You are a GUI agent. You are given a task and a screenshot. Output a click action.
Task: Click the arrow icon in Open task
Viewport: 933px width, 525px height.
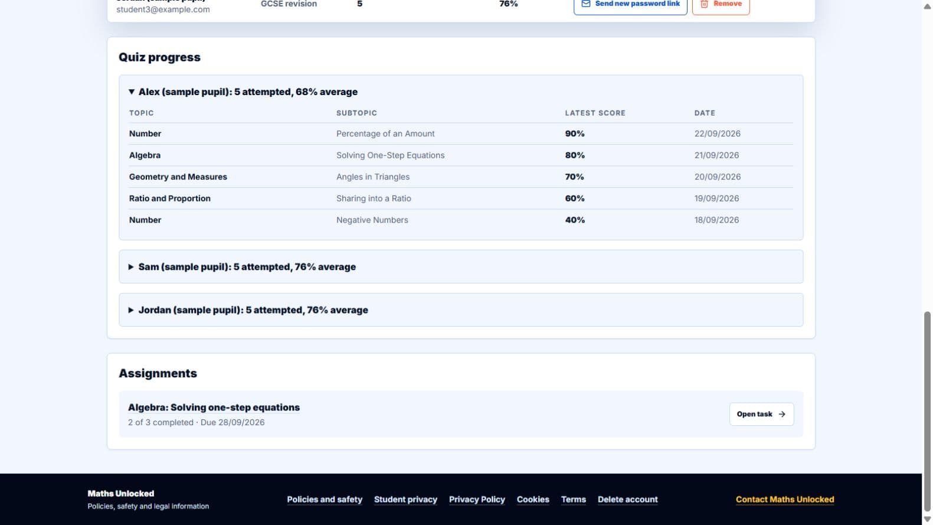(x=782, y=414)
